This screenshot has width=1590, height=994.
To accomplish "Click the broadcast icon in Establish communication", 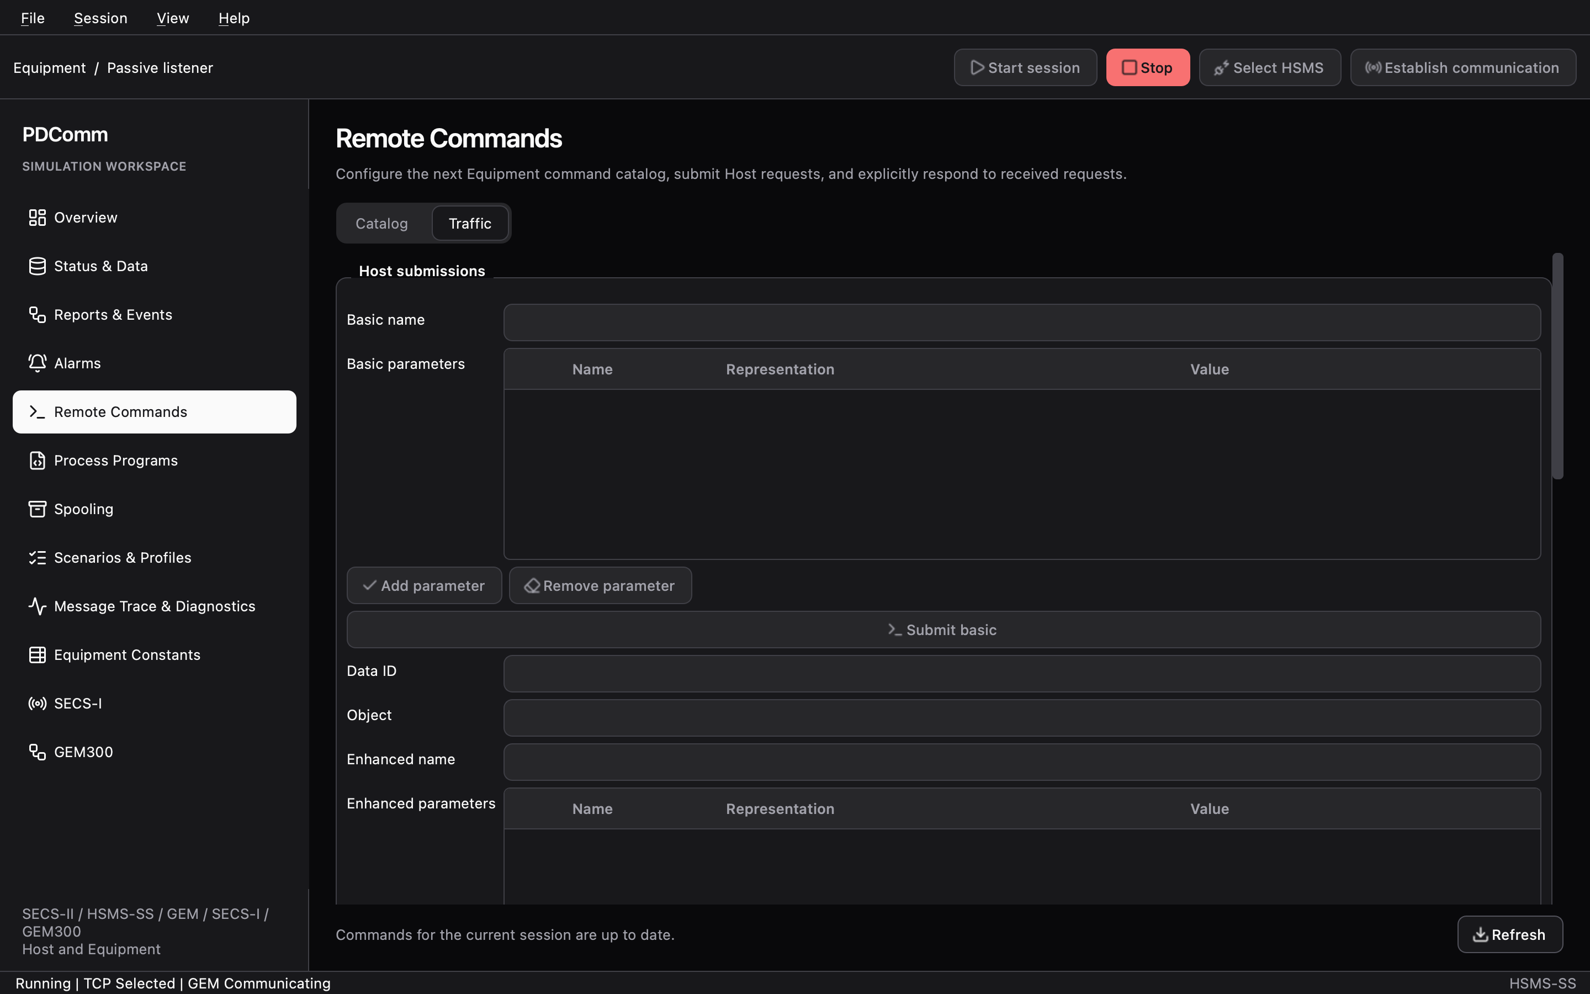I will point(1372,68).
